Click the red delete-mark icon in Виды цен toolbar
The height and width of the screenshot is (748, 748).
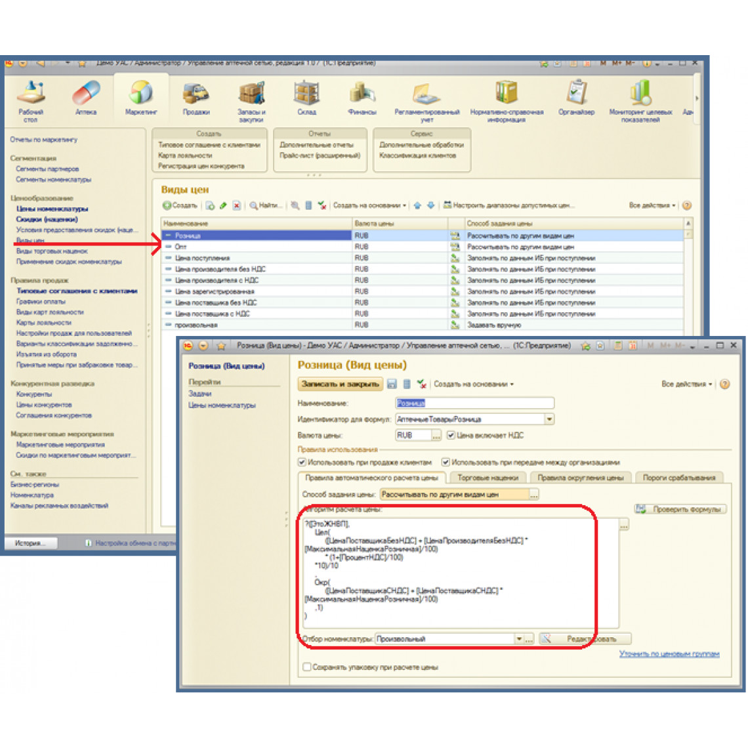237,205
